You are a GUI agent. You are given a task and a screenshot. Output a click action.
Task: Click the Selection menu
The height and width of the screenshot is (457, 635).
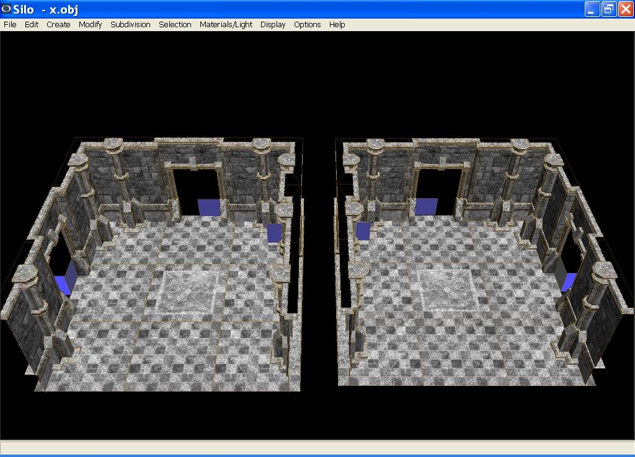coord(175,25)
